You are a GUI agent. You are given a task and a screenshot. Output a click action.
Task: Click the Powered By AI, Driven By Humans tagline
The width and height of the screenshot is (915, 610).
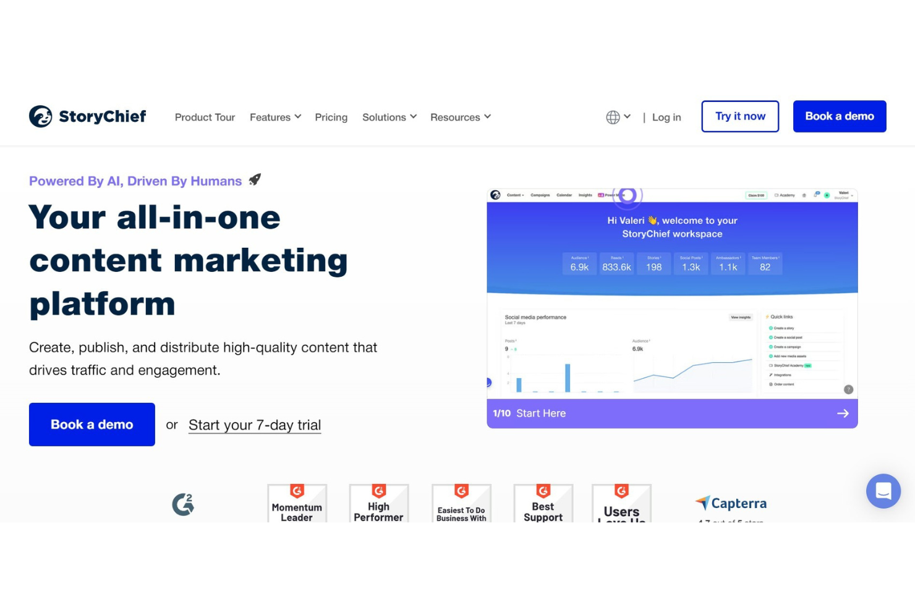click(135, 181)
